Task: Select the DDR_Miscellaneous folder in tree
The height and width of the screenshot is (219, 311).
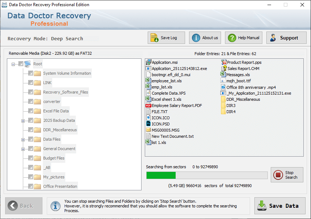Action: (x=60, y=130)
